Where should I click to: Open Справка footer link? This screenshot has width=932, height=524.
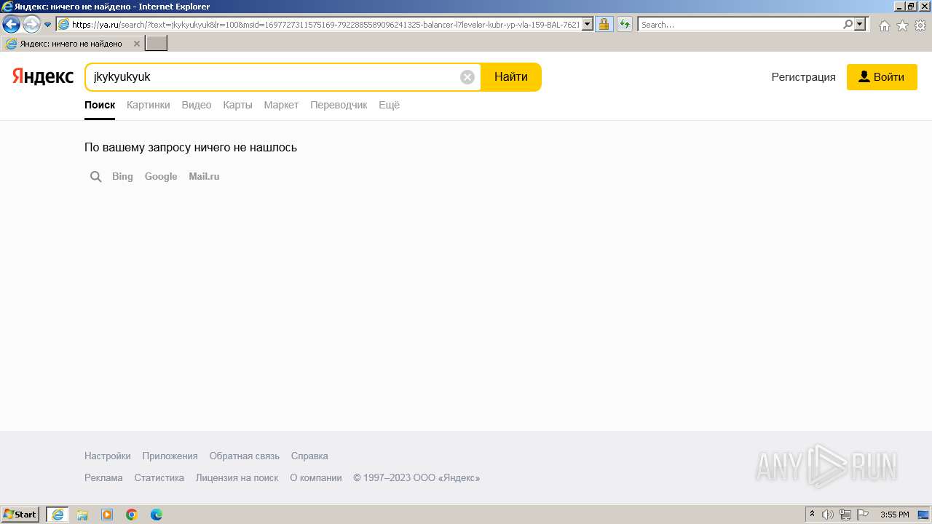309,456
